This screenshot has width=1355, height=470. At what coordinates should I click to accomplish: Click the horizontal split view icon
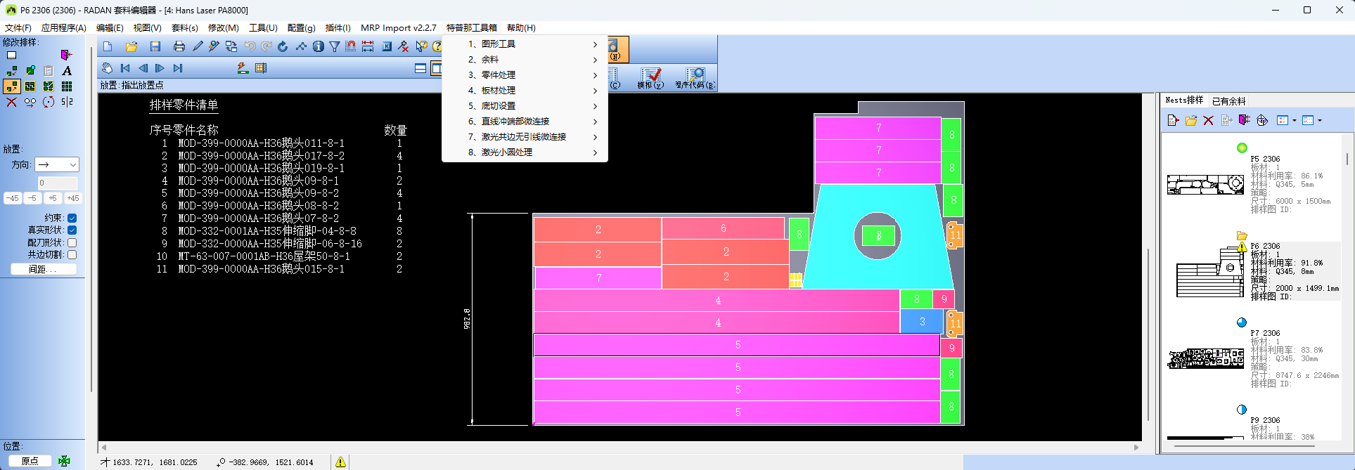click(420, 68)
